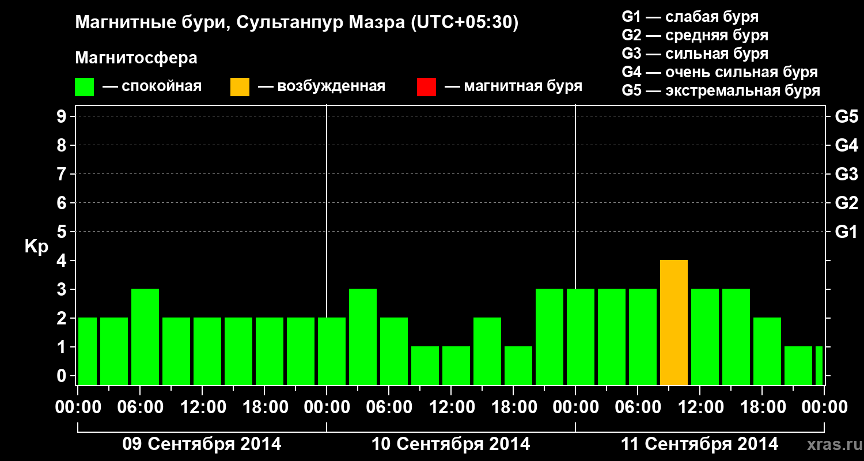Image resolution: width=864 pixels, height=461 pixels.
Task: Click the orange 'возбужденная' legend swatch
Action: 240,87
